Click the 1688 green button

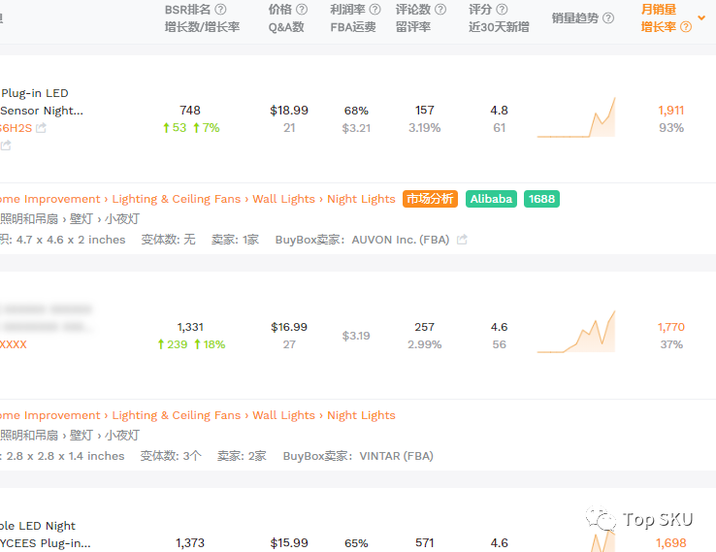pyautogui.click(x=541, y=199)
